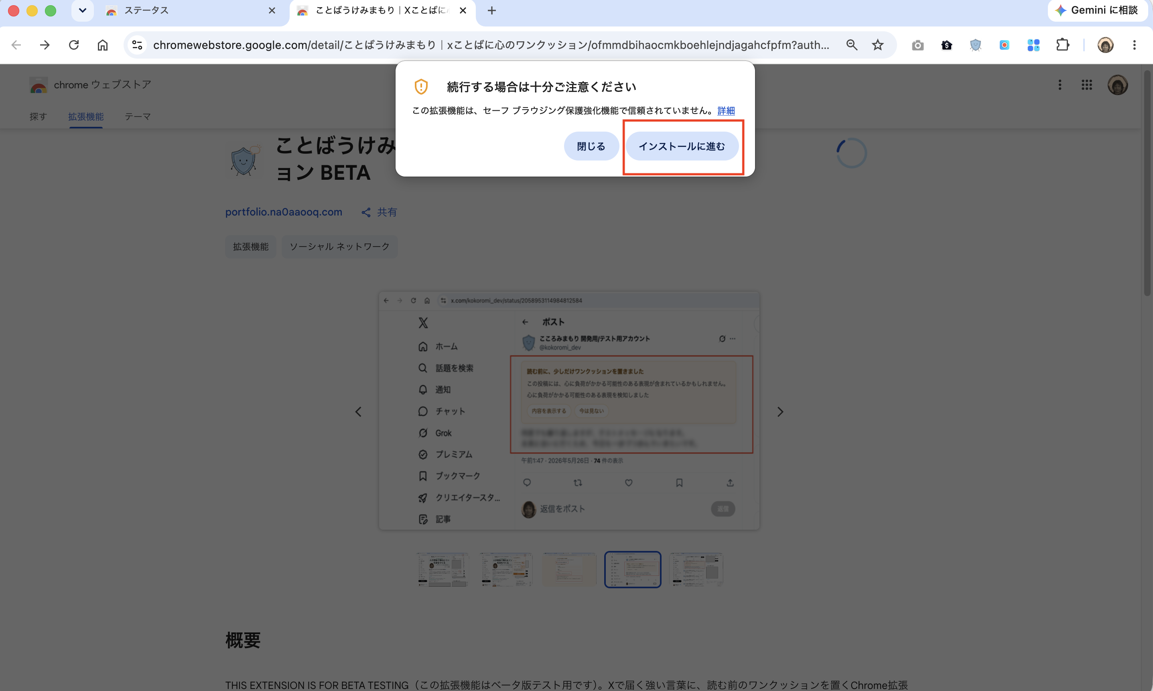Select third screenshot thumbnail
Screen dimensions: 1153x691
pyautogui.click(x=569, y=569)
